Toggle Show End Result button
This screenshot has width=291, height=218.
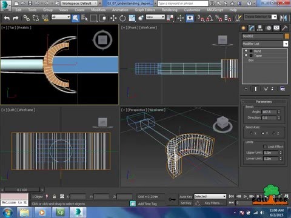(x=256, y=89)
